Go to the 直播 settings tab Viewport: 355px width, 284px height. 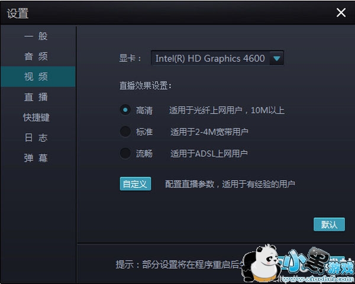tap(37, 97)
